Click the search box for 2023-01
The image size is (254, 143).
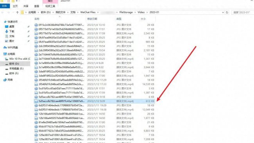(243, 12)
